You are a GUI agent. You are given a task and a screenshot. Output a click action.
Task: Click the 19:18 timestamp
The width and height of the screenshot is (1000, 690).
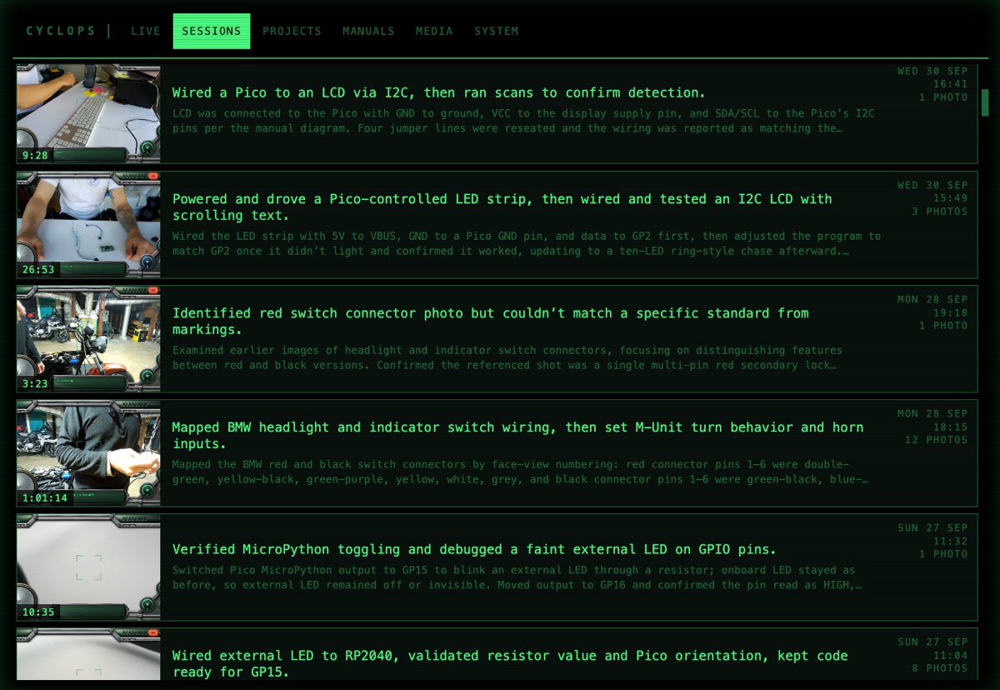(951, 312)
